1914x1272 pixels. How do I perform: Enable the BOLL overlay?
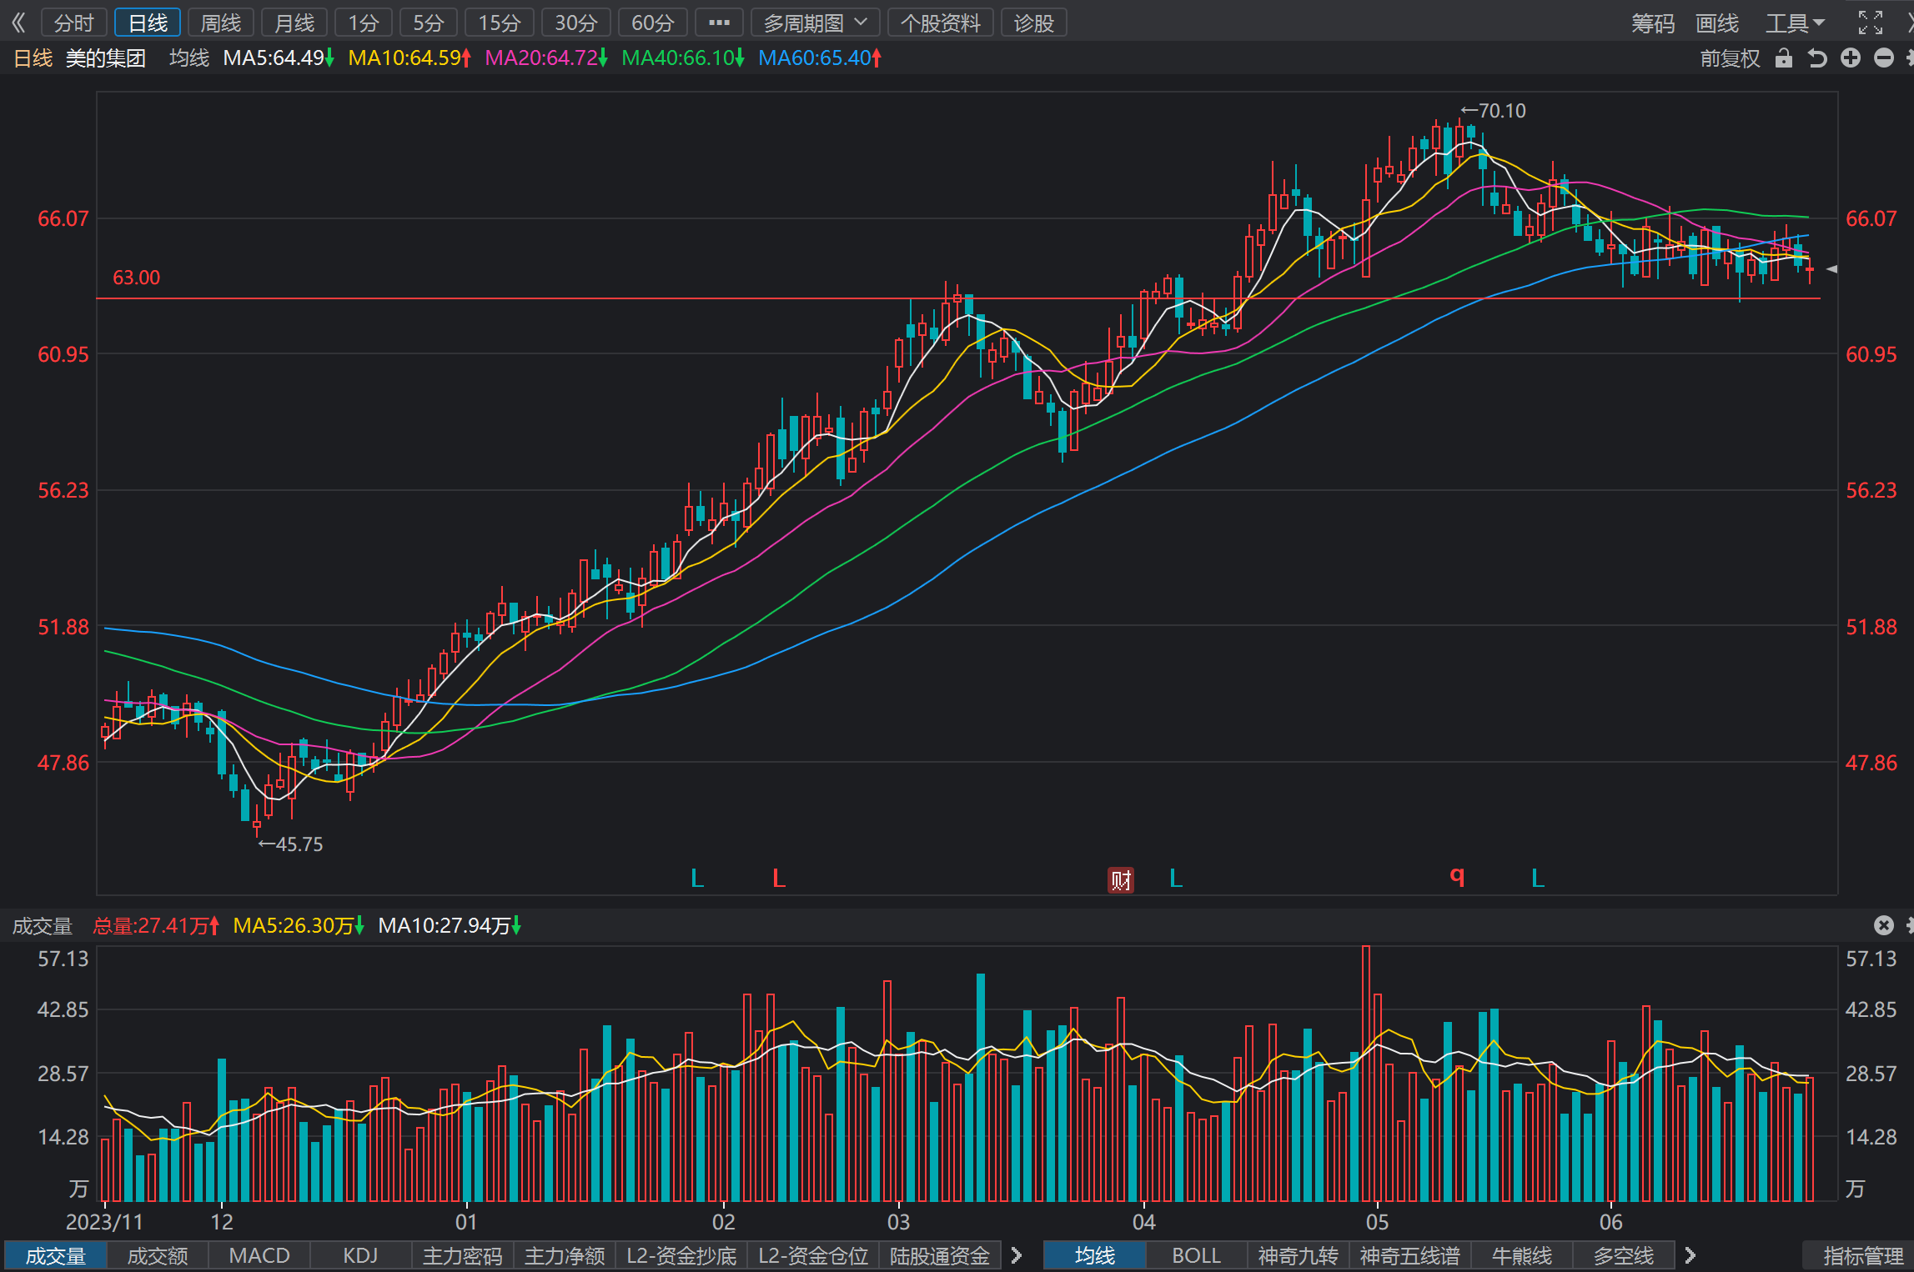click(x=1197, y=1255)
